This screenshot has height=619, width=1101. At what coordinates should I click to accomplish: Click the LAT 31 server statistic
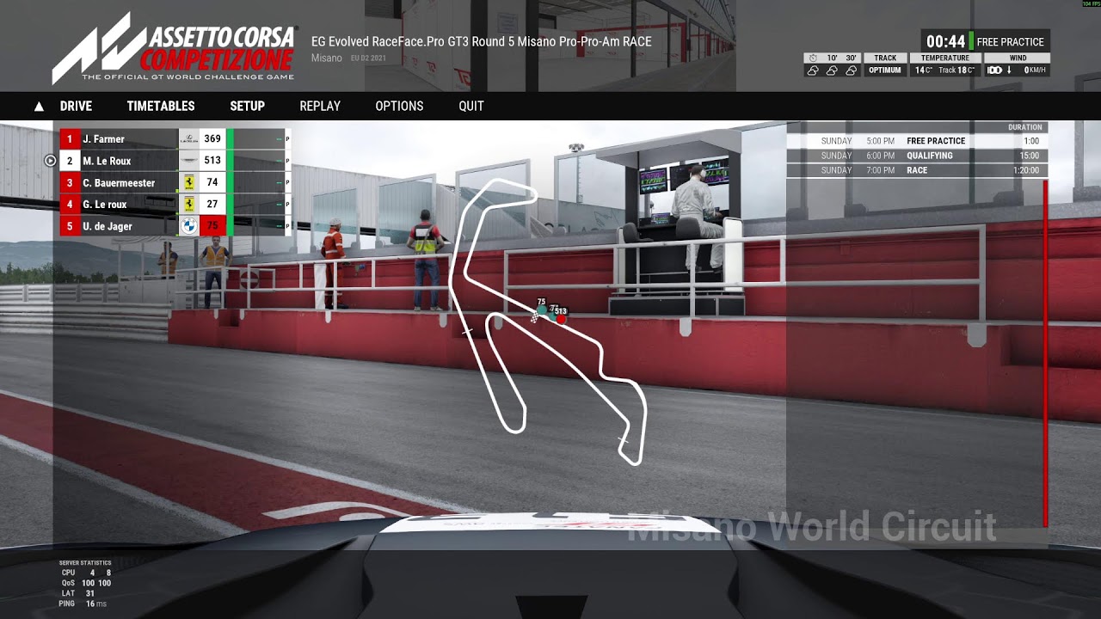pyautogui.click(x=78, y=593)
